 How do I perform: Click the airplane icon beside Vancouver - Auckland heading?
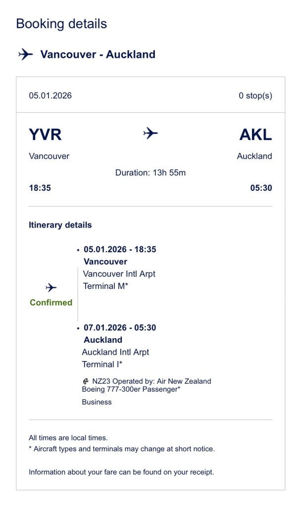click(25, 54)
